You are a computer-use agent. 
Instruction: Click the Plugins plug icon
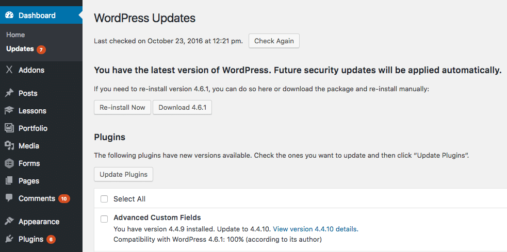pos(9,239)
